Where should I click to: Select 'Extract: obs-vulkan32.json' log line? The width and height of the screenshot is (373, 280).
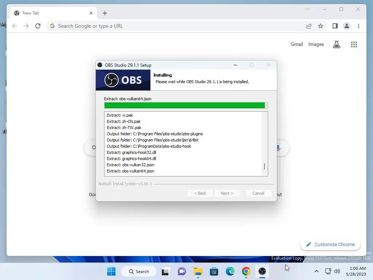pyautogui.click(x=130, y=165)
